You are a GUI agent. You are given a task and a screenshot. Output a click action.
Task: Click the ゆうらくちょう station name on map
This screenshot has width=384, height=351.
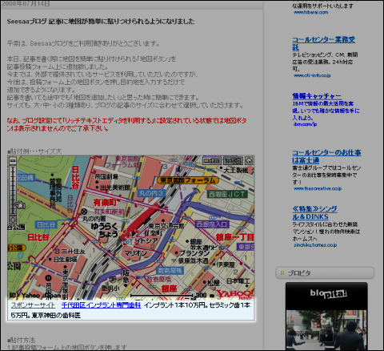point(105,230)
